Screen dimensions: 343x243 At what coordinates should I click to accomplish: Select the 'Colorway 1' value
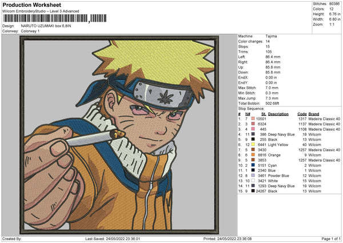click(30, 31)
